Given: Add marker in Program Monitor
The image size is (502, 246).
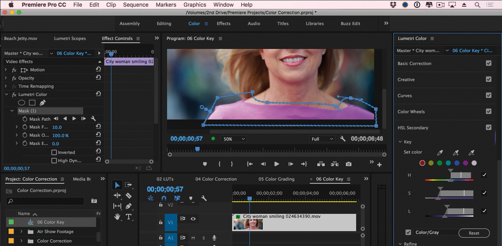Looking at the screenshot, I should [205, 164].
